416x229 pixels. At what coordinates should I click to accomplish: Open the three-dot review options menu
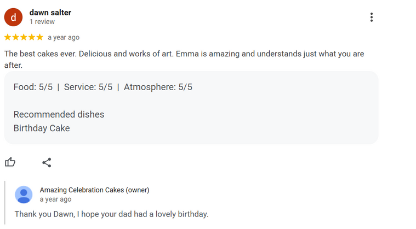click(372, 17)
